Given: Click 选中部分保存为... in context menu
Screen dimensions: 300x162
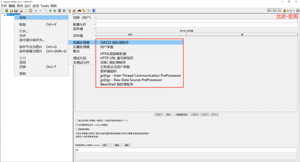Looking at the screenshot, I should tap(41, 40).
